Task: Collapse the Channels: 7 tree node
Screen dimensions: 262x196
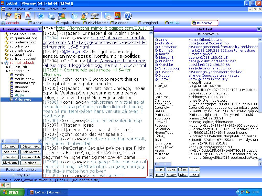Action: tap(7, 71)
